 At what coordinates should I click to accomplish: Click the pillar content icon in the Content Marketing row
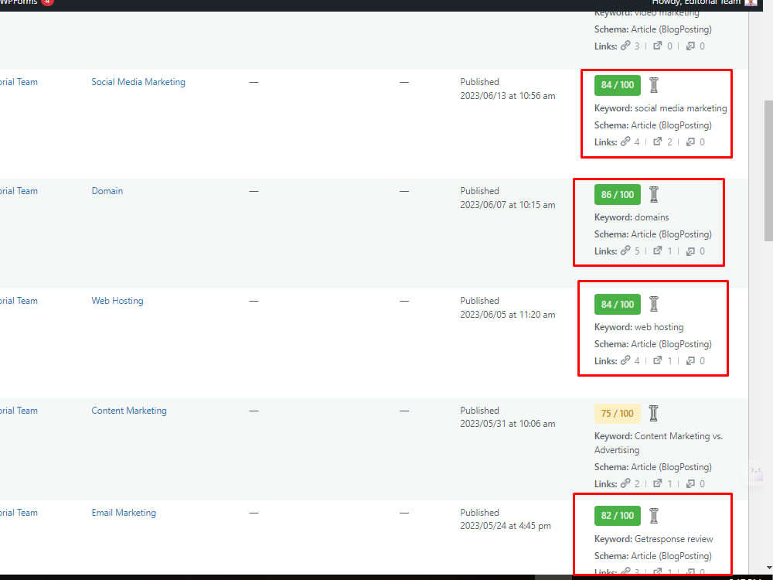(x=654, y=413)
